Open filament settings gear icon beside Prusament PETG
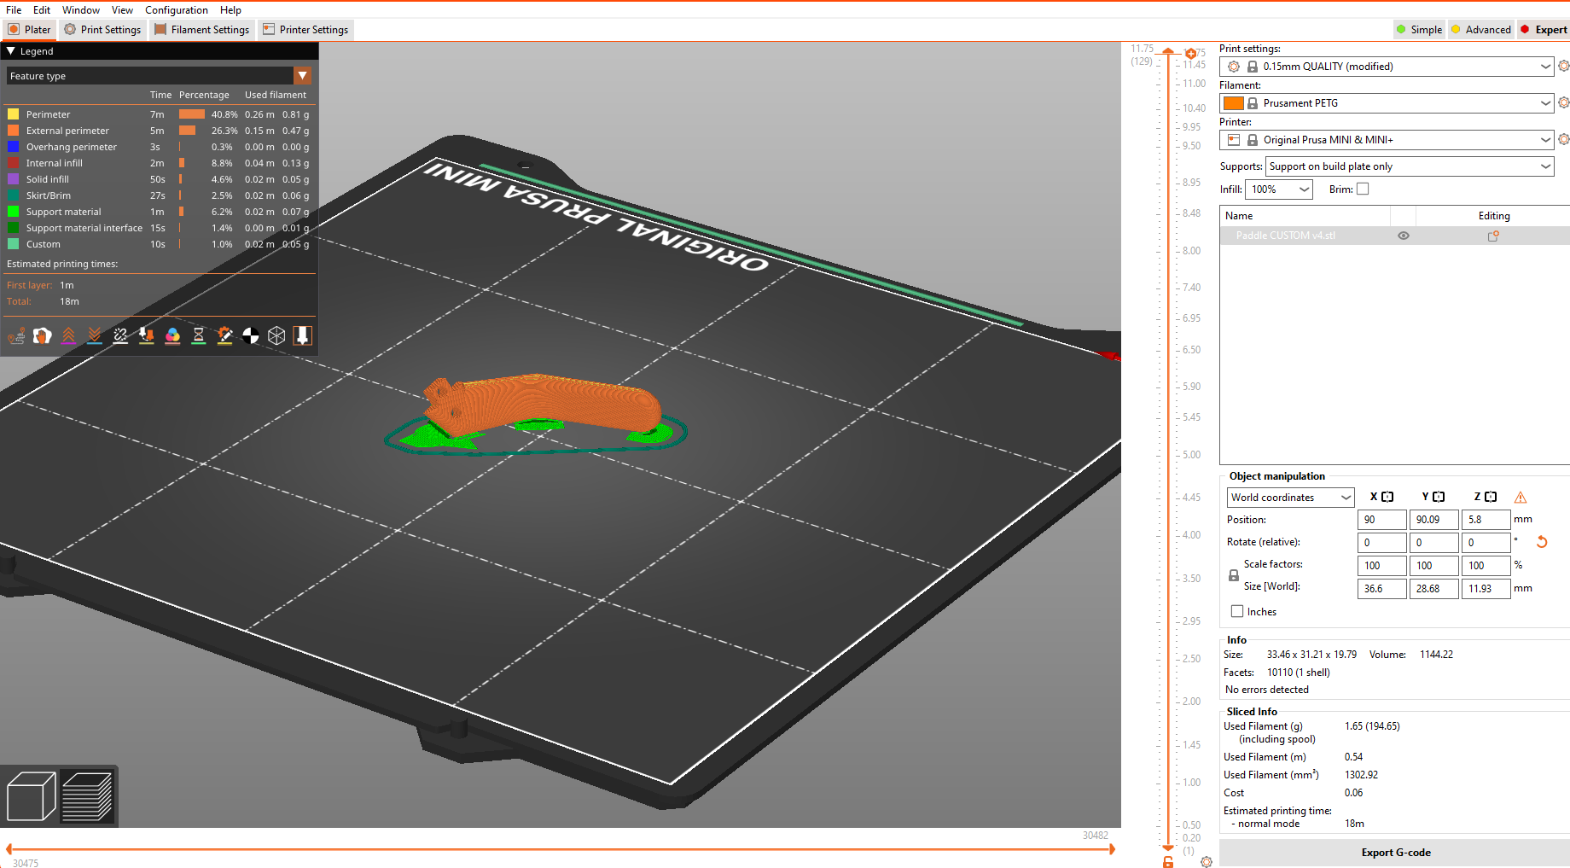Screen dimensions: 1570x868 tap(1563, 102)
